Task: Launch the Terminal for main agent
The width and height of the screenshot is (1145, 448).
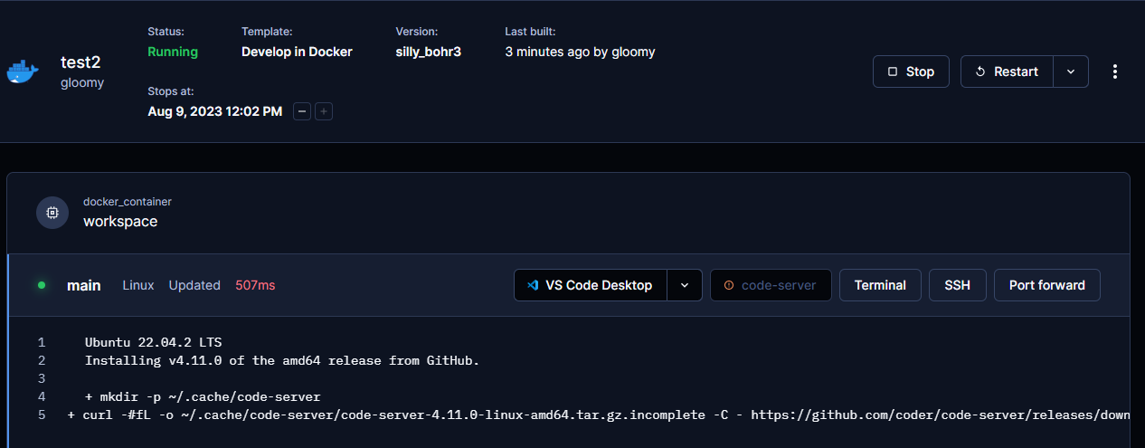Action: click(880, 285)
